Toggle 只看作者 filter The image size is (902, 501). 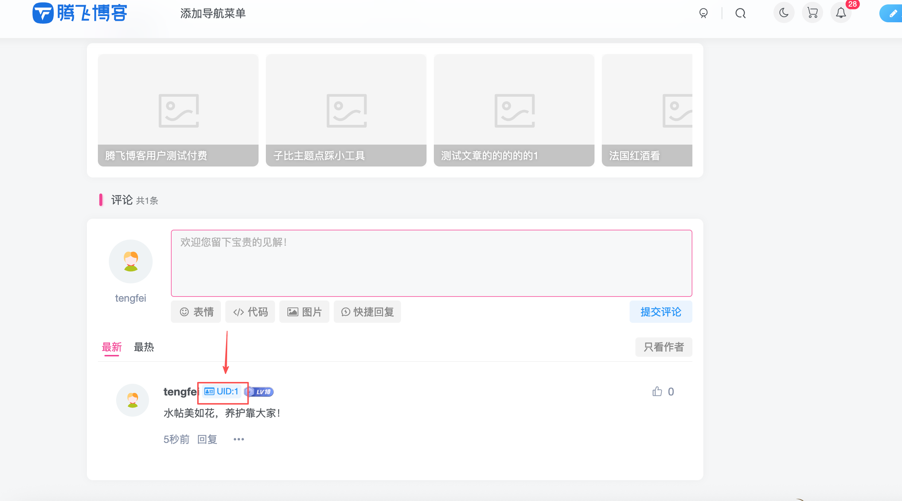[664, 347]
